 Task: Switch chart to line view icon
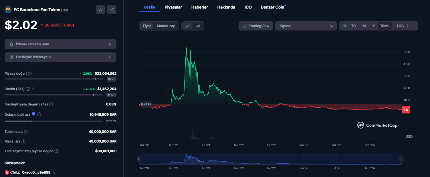187,26
